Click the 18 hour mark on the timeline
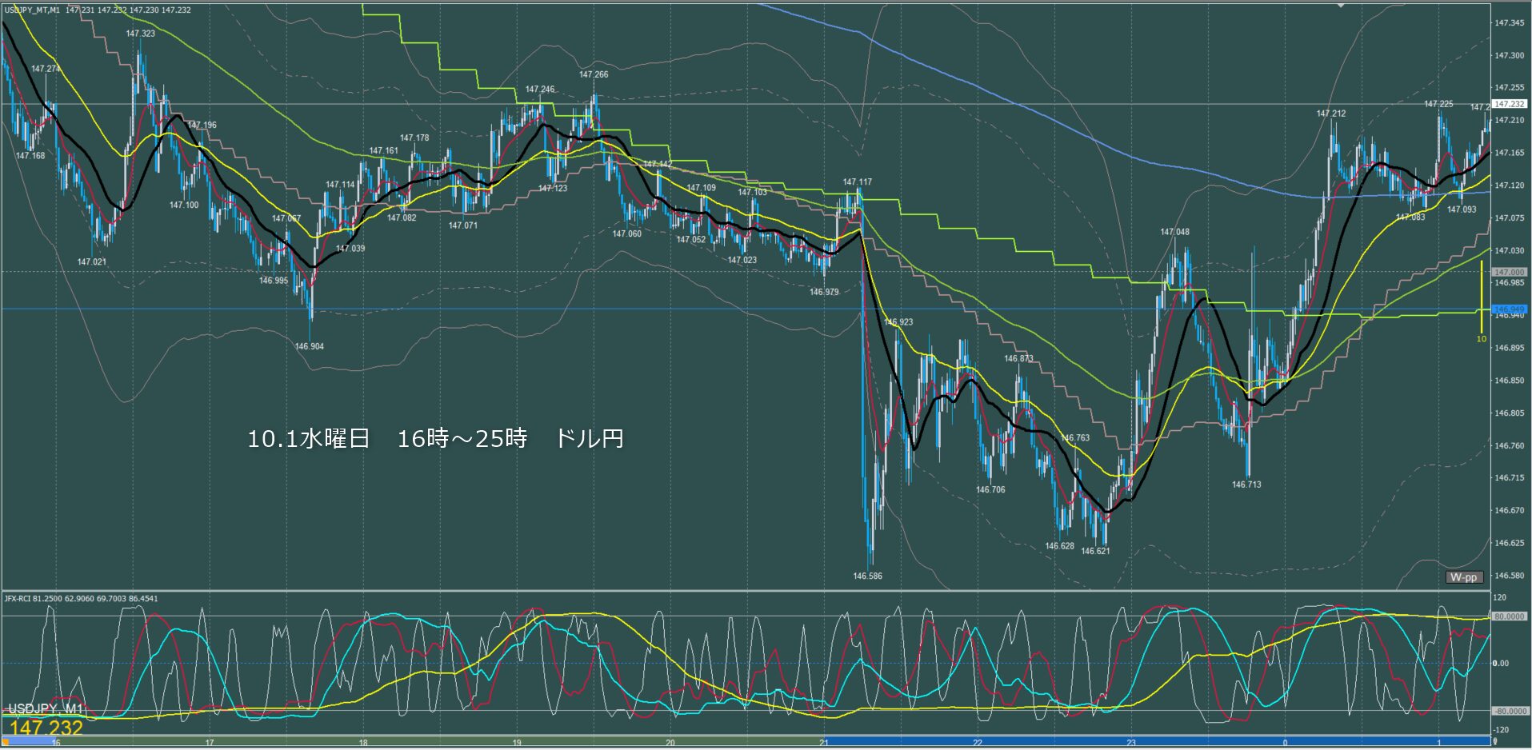Viewport: 1532px width, 750px height. (363, 743)
